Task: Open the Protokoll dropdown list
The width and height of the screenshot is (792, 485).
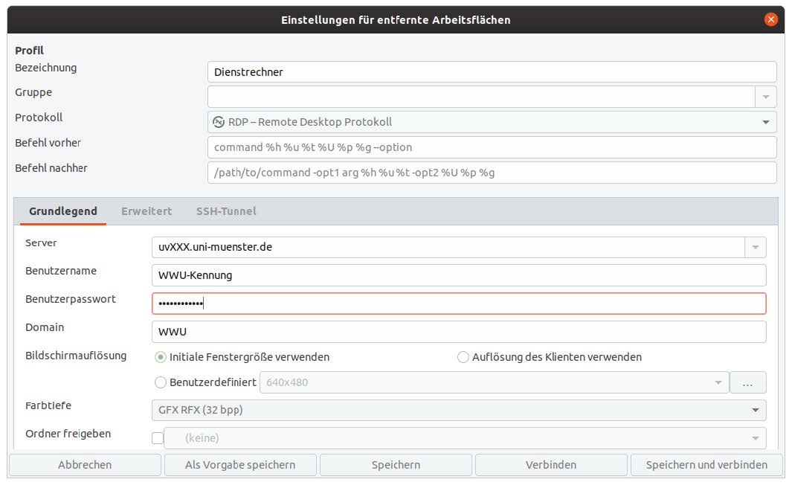Action: 491,122
